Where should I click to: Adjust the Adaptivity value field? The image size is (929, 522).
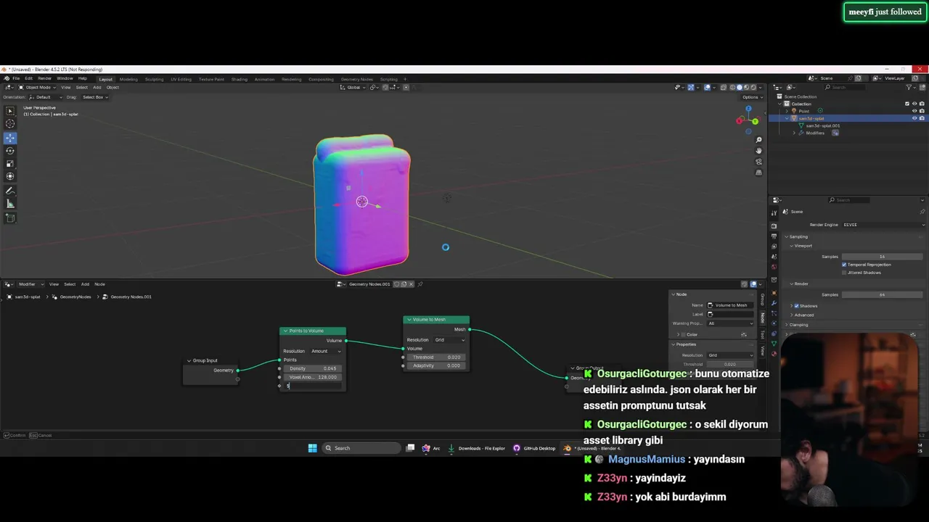(x=435, y=366)
